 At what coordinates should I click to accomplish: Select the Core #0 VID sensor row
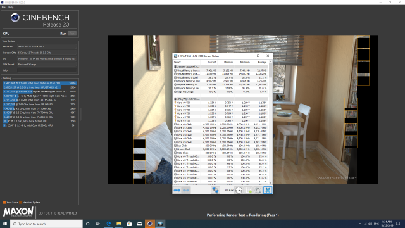[220, 103]
